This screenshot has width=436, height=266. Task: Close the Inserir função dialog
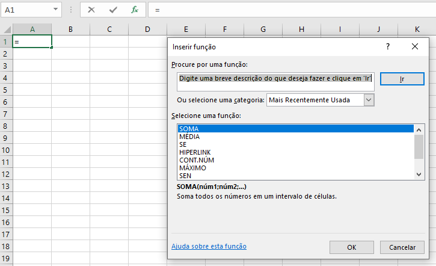(x=415, y=46)
